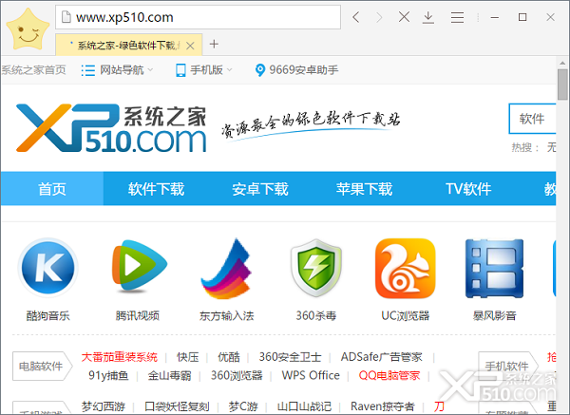This screenshot has width=570, height=415.
Task: Click the smiling star browser logo
Action: coord(28,29)
